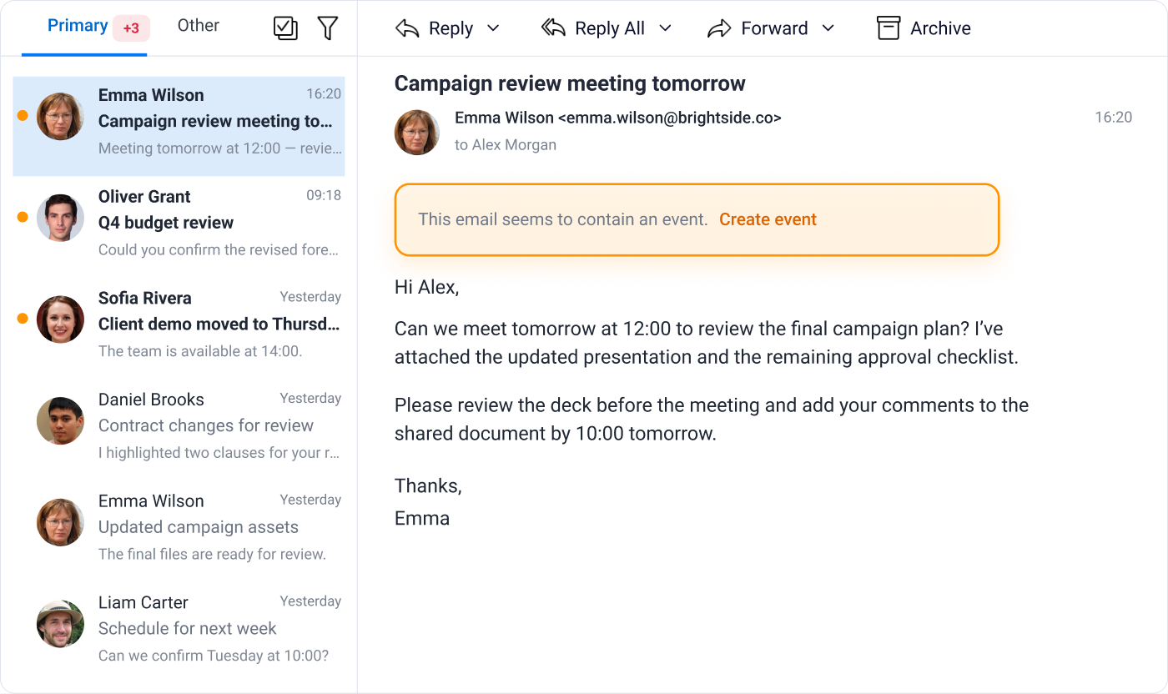Screen dimensions: 1168x694
Task: Click the Forward arrow icon
Action: click(719, 28)
